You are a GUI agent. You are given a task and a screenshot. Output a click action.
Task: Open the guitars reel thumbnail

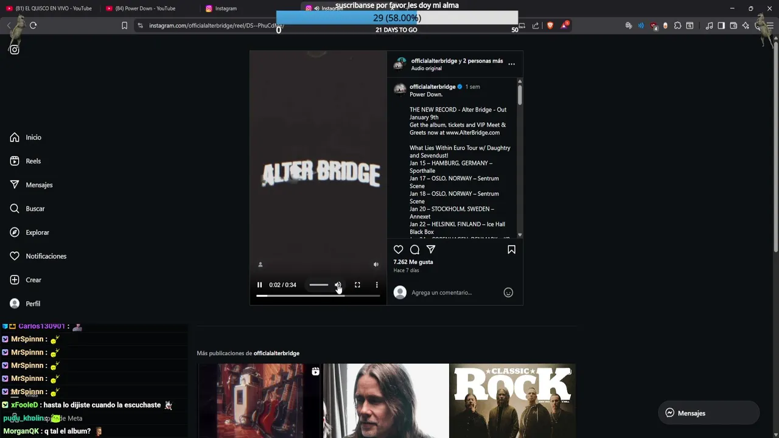coord(259,401)
